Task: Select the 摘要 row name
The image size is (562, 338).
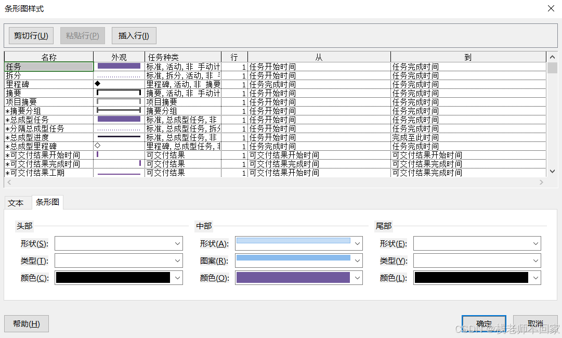Action: point(49,93)
